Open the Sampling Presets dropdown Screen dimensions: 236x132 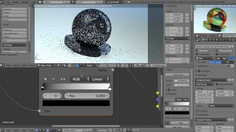point(211,80)
